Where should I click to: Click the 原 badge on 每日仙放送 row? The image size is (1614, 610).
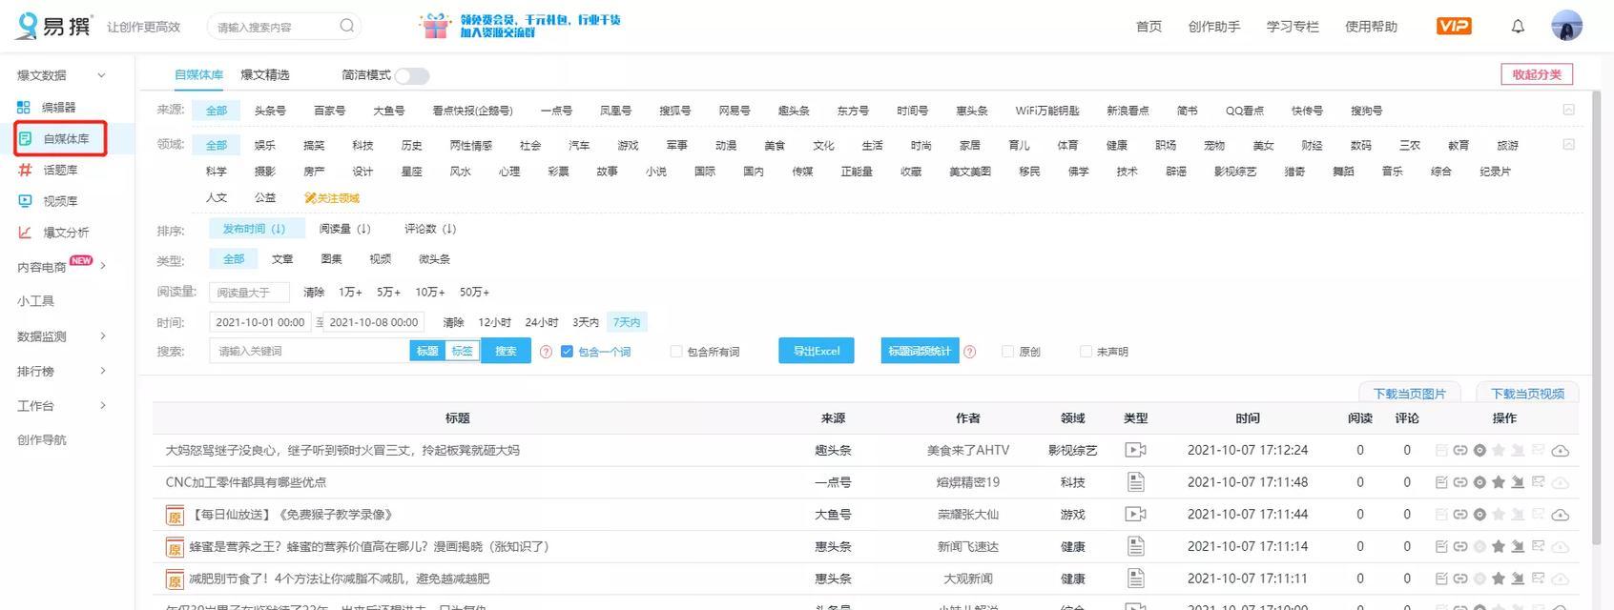(x=175, y=516)
